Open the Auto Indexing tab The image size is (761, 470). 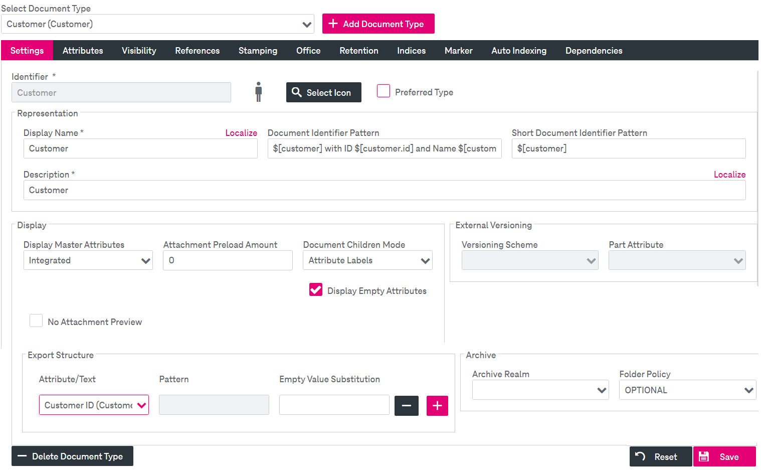pos(519,51)
